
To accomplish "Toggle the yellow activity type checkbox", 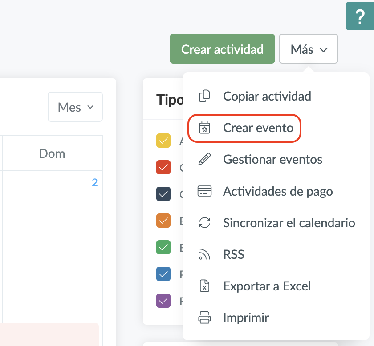I will pos(163,141).
